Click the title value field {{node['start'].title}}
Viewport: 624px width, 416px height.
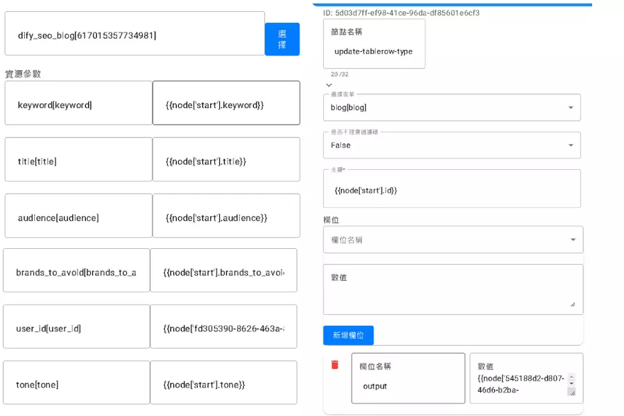click(226, 161)
